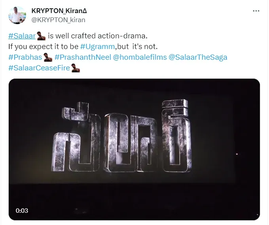Click the 'is well crafted action-drama' text
The height and width of the screenshot is (225, 269).
tap(98, 36)
